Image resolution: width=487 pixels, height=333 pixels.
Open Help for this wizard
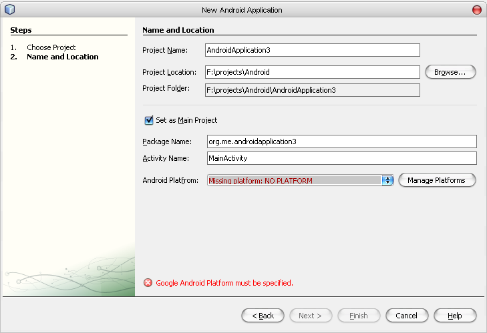coord(455,316)
